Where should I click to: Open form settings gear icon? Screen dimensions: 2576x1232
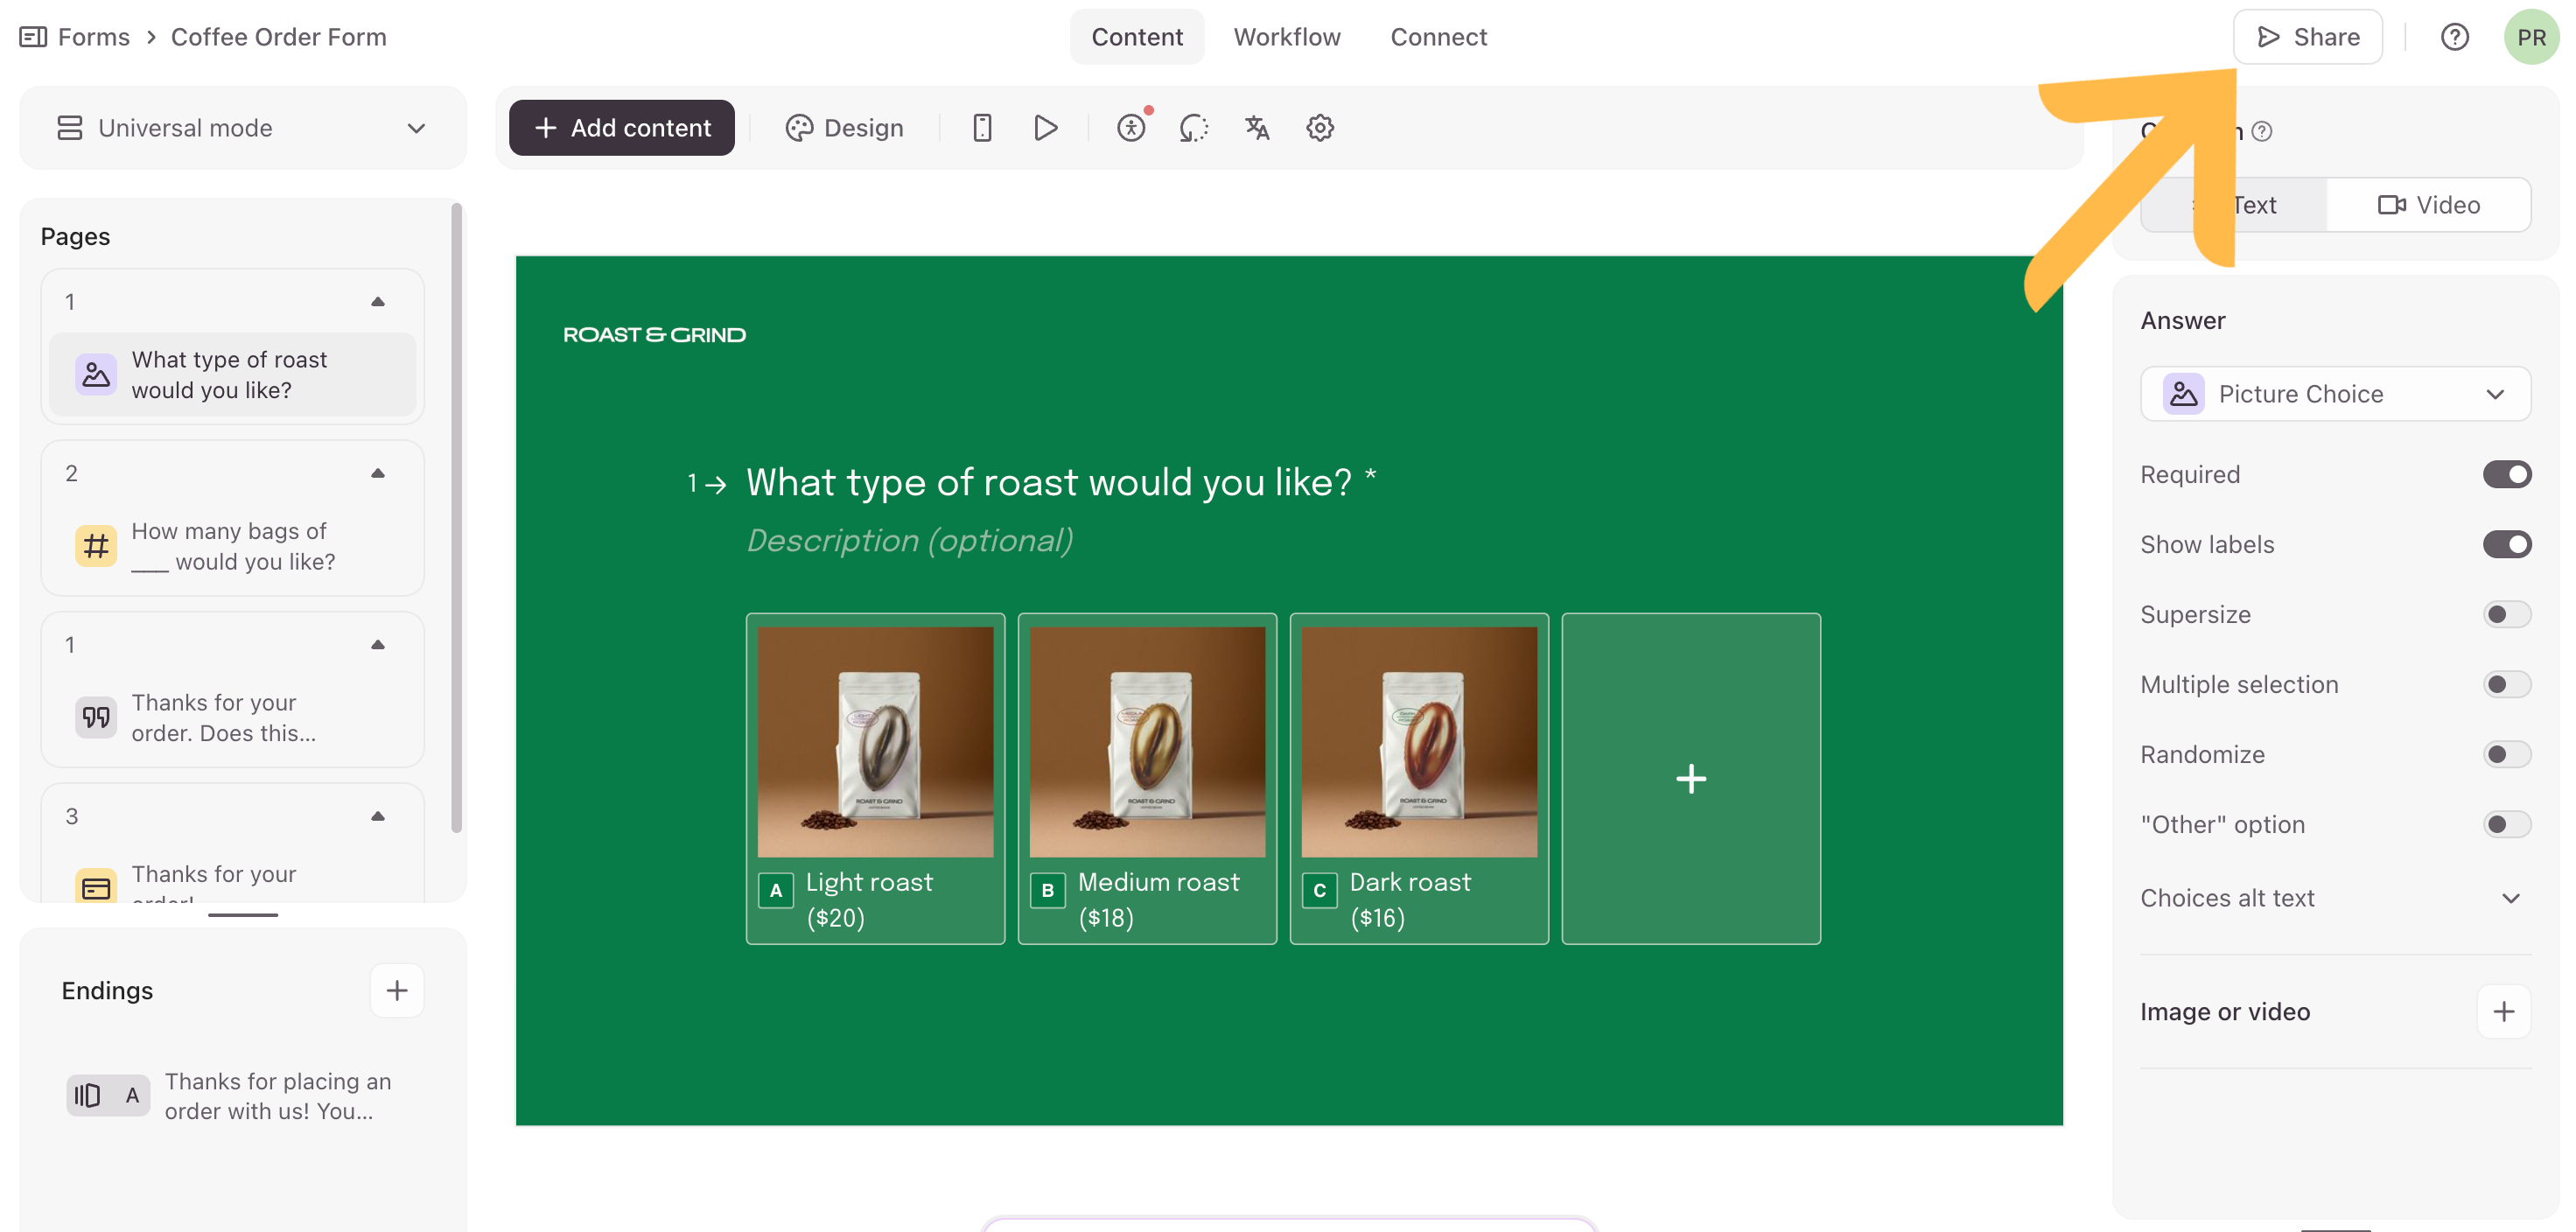tap(1320, 128)
